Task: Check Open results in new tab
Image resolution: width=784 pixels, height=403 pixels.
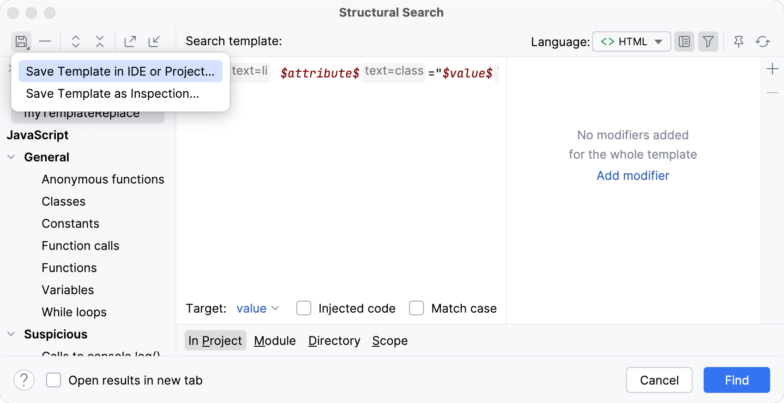Action: (54, 380)
